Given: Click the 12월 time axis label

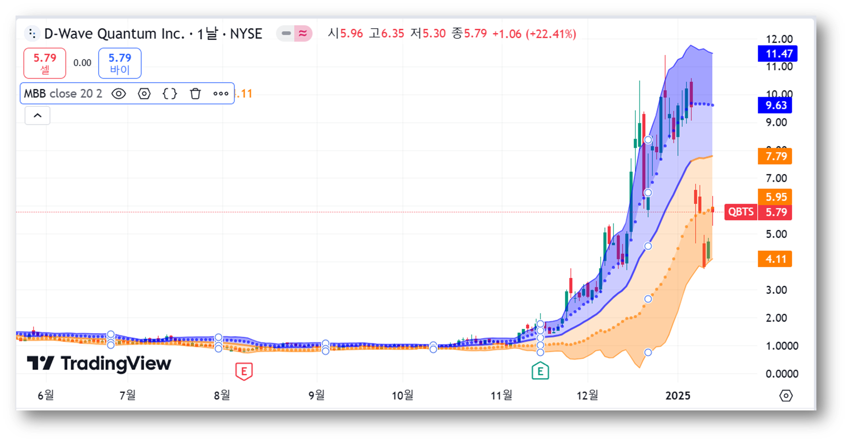Looking at the screenshot, I should point(587,396).
